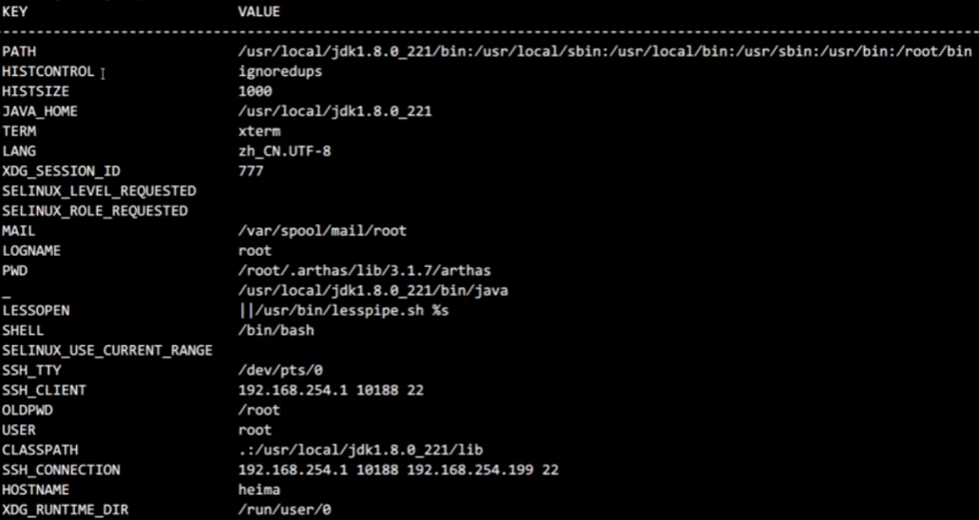
Task: Click the /bin/bash SHELL value
Action: (x=276, y=331)
